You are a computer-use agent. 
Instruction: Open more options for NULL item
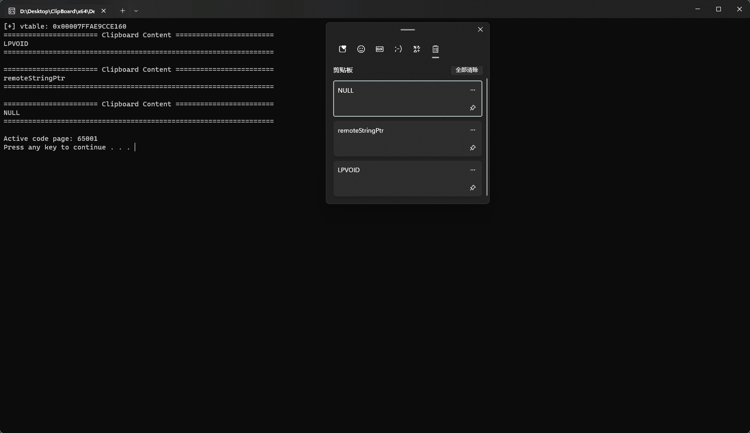472,90
